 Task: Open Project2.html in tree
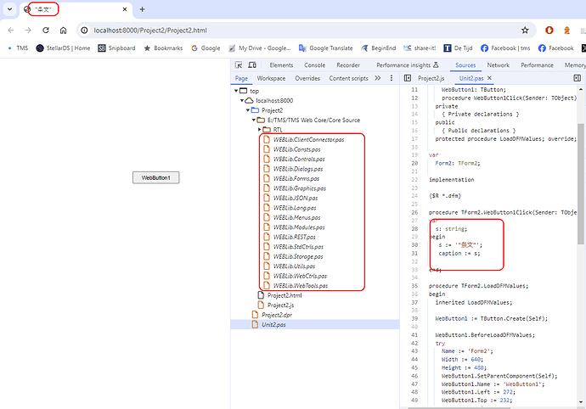285,295
